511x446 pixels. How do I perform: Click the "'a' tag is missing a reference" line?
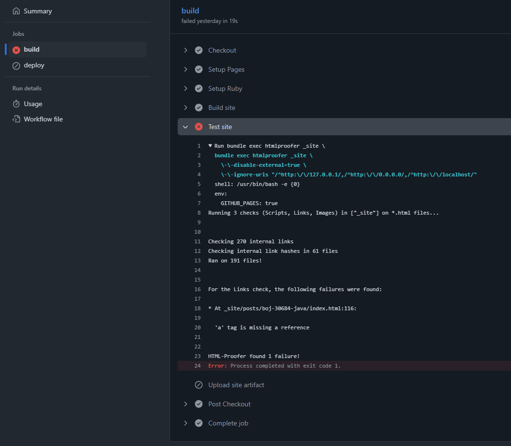click(x=262, y=327)
